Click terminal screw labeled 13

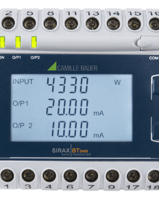click(x=92, y=24)
